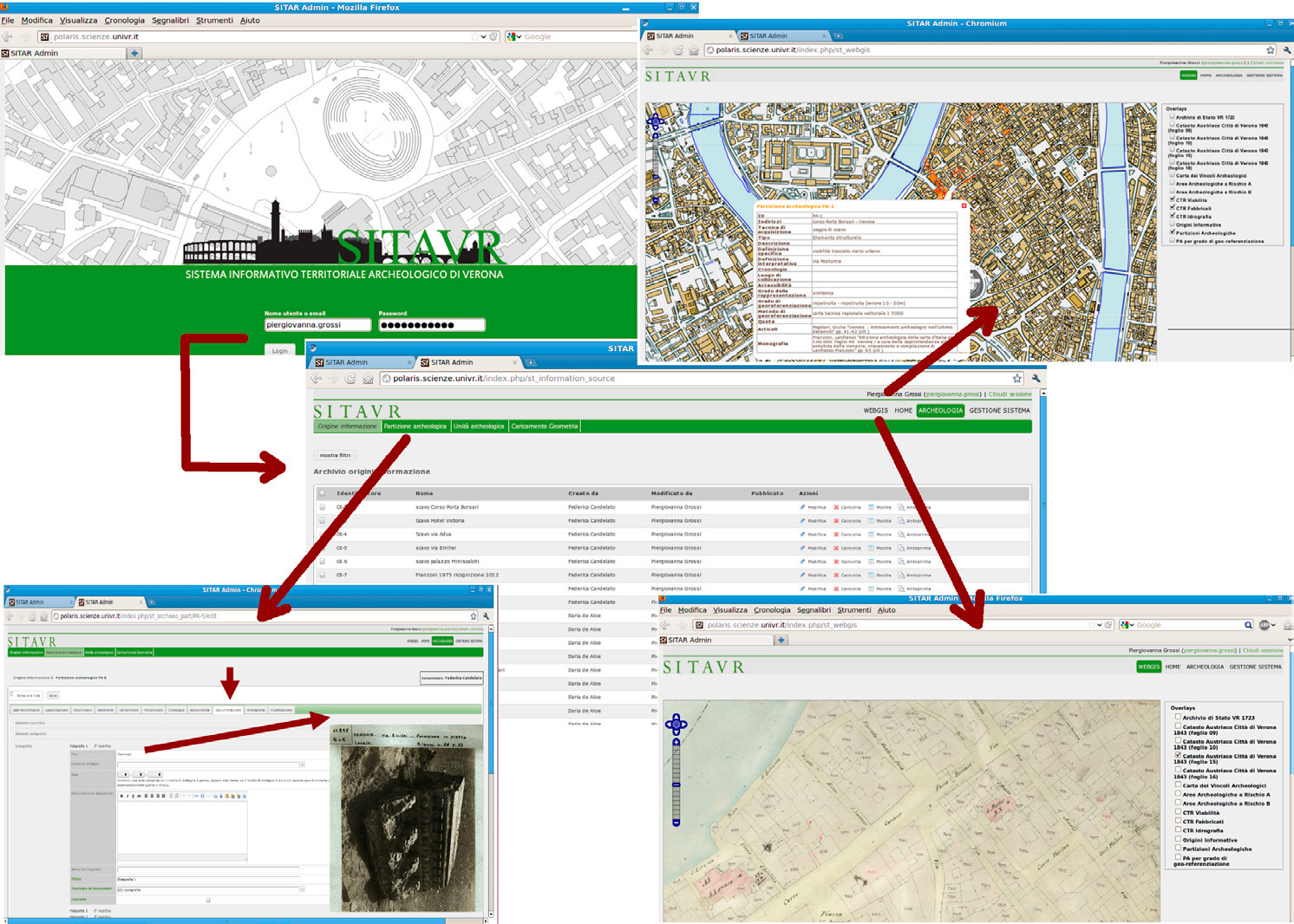
Task: Click the zoom slider handle on bottom-right map
Action: coord(676,784)
